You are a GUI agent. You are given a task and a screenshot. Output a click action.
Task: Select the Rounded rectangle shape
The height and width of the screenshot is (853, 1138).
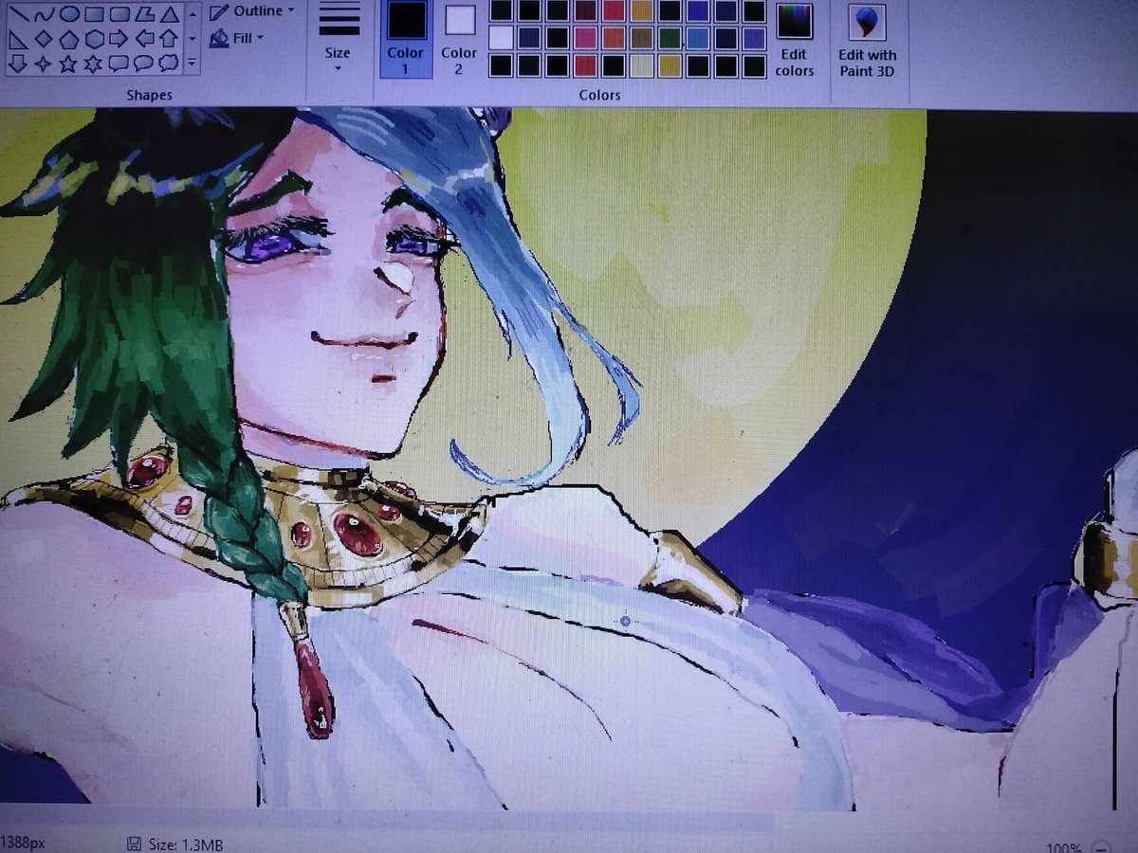pyautogui.click(x=119, y=13)
